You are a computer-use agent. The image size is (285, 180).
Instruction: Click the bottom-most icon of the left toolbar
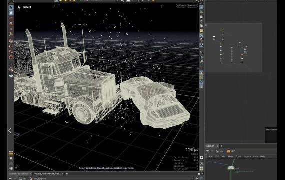pyautogui.click(x=11, y=168)
